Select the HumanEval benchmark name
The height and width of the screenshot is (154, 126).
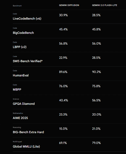[x=21, y=75]
